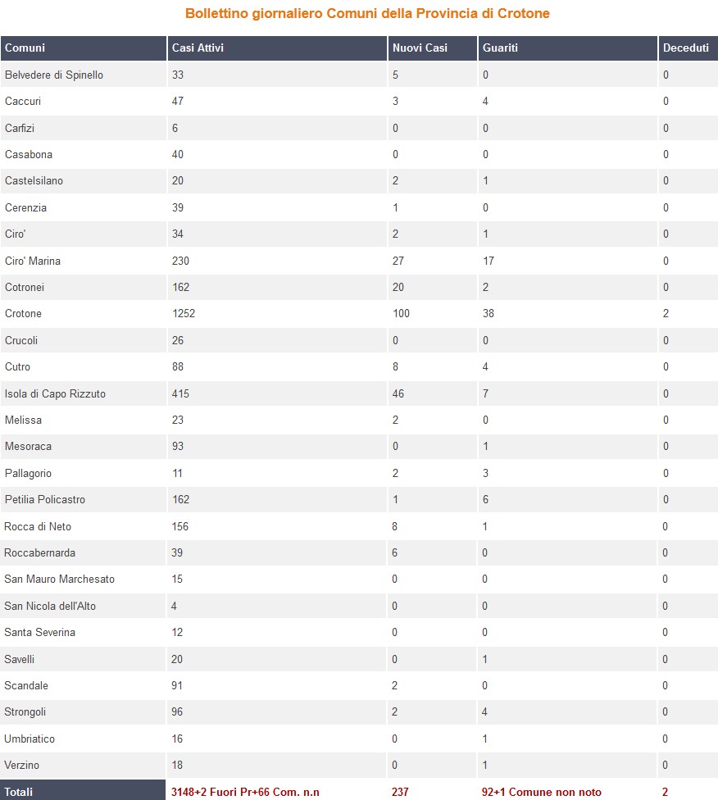Select the total new cases value 237
Viewport: 718px width, 800px height.
pos(400,793)
